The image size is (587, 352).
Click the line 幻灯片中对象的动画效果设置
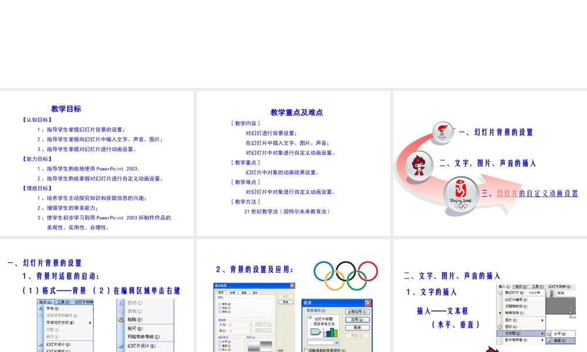click(282, 172)
